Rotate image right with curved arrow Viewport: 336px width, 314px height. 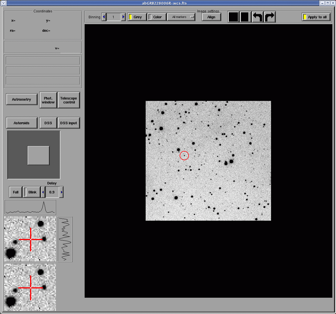[270, 17]
